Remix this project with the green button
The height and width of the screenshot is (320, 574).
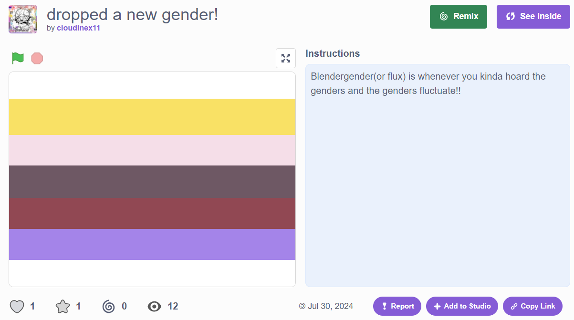click(x=458, y=17)
